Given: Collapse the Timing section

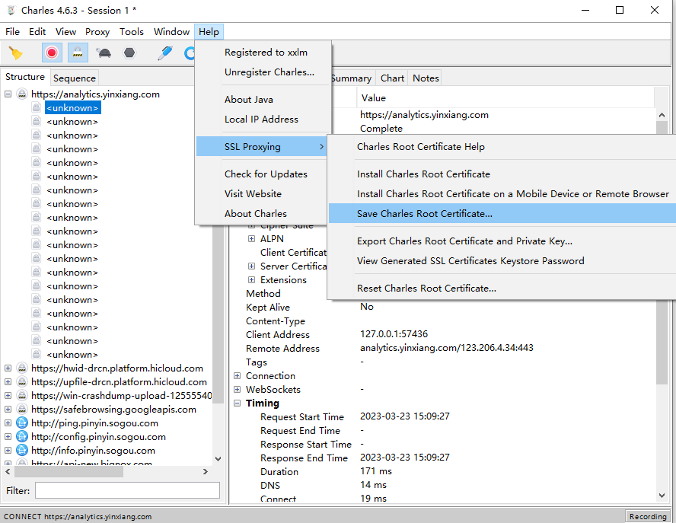Looking at the screenshot, I should 237,403.
